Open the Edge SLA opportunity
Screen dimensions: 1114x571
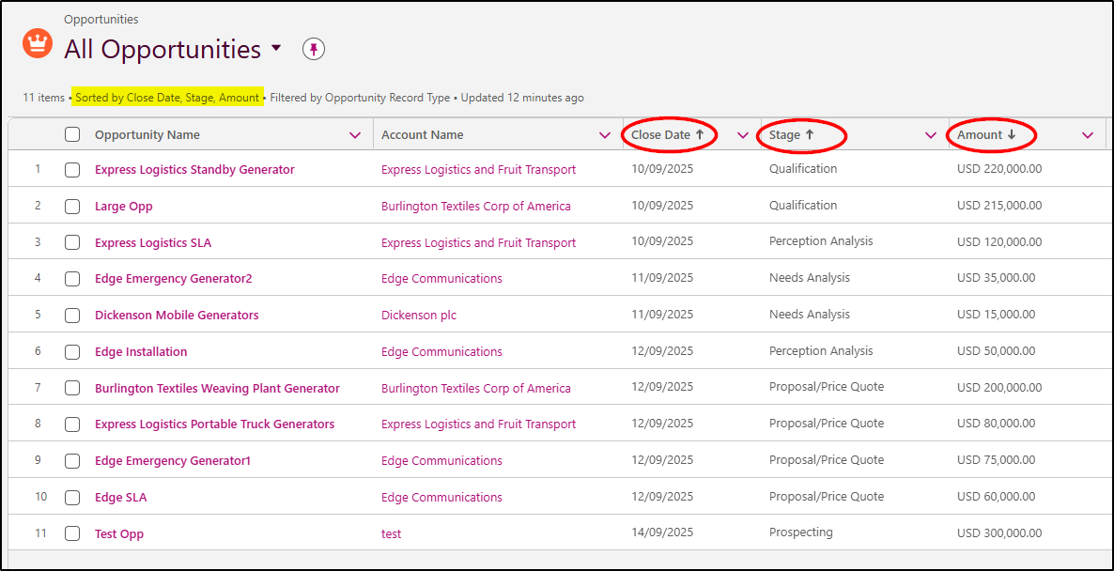pos(120,498)
